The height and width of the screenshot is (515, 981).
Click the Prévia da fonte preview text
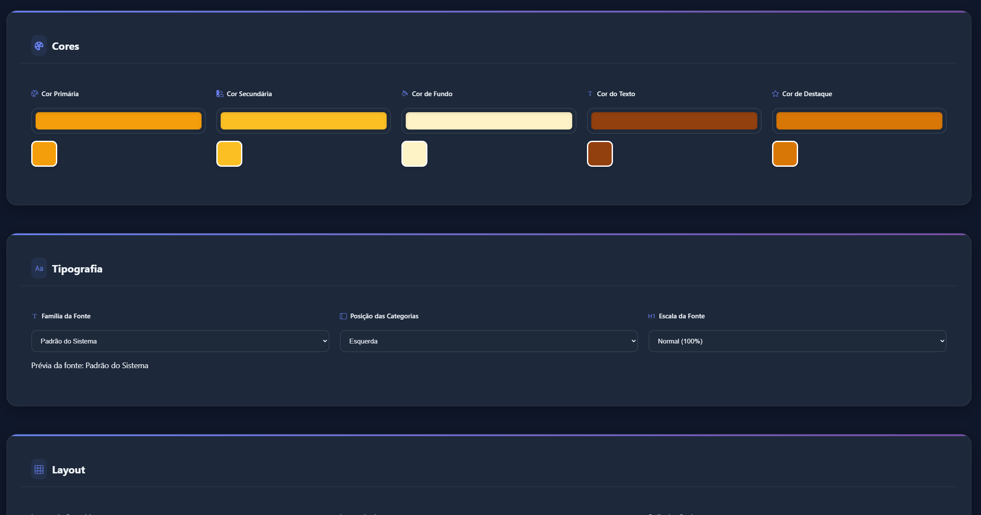(x=90, y=366)
